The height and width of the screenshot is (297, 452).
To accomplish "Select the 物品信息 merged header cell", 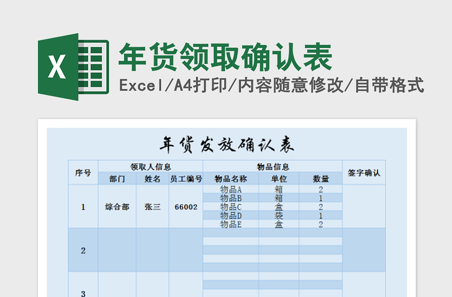I will pyautogui.click(x=273, y=166).
